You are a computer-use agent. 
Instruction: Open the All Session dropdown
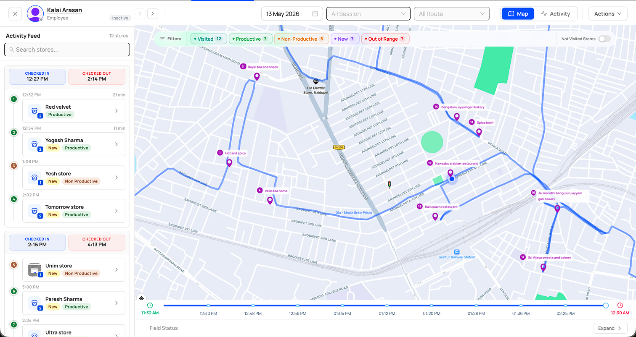pyautogui.click(x=368, y=14)
